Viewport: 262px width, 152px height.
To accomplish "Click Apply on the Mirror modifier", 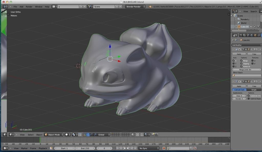I will click(x=239, y=54).
